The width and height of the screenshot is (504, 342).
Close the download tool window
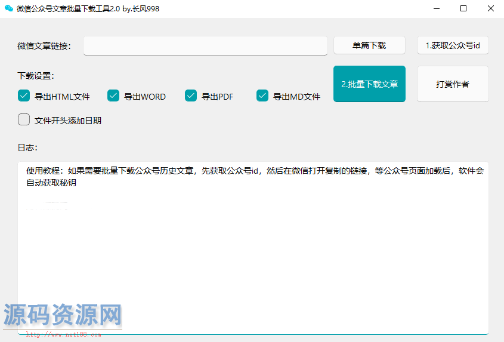click(x=490, y=9)
